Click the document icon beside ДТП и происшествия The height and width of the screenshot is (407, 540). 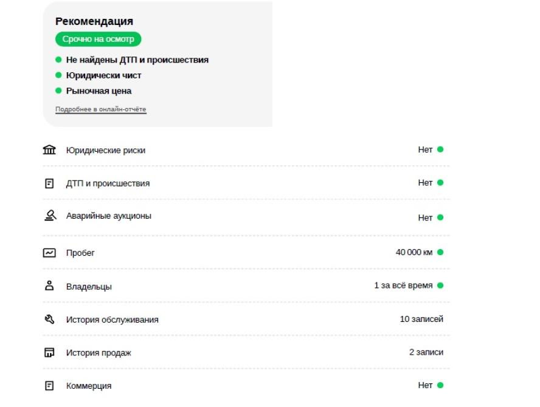[x=49, y=183]
